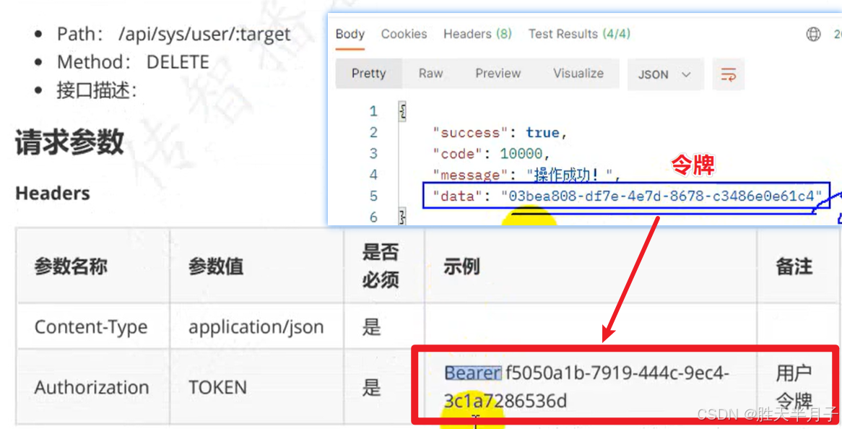Toggle the line wrap icon
Screen dimensions: 842x429
728,74
